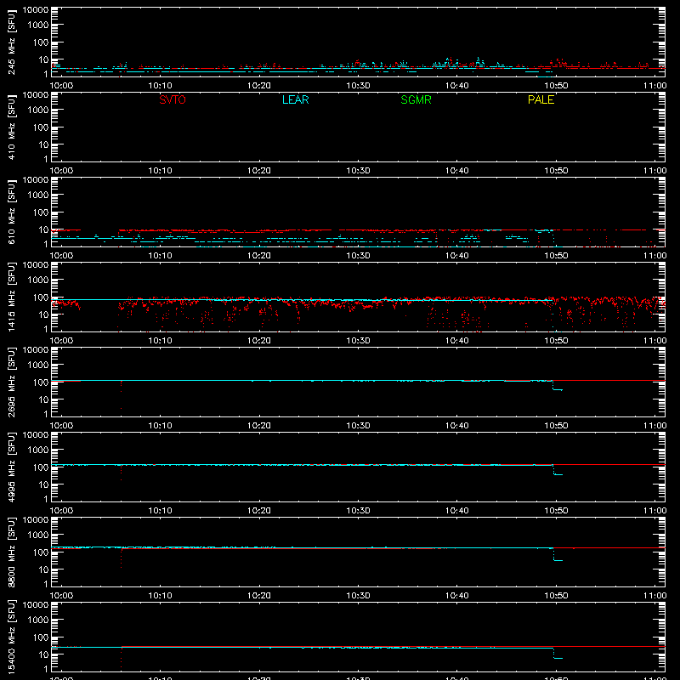Click 10:50 tick label below 610 MHz panel
The width and height of the screenshot is (680, 680).
point(556,256)
